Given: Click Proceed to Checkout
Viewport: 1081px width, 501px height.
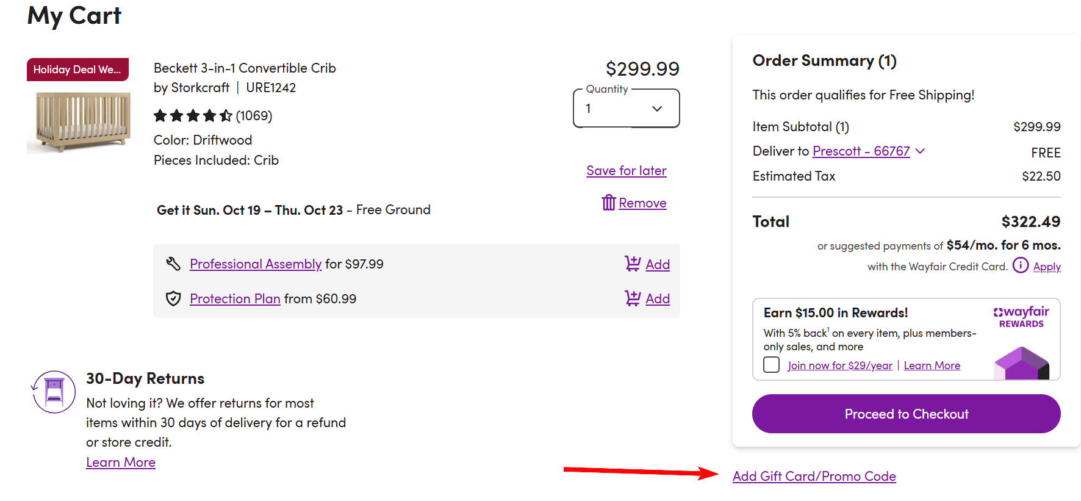Looking at the screenshot, I should click(906, 414).
